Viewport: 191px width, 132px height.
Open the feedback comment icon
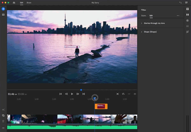pyautogui.click(x=187, y=3)
